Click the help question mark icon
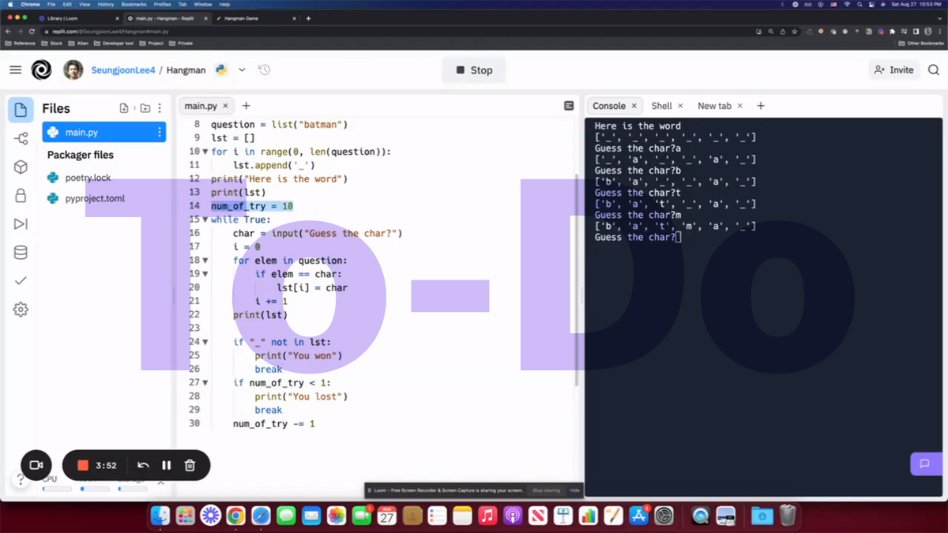This screenshot has width=948, height=533. (20, 479)
